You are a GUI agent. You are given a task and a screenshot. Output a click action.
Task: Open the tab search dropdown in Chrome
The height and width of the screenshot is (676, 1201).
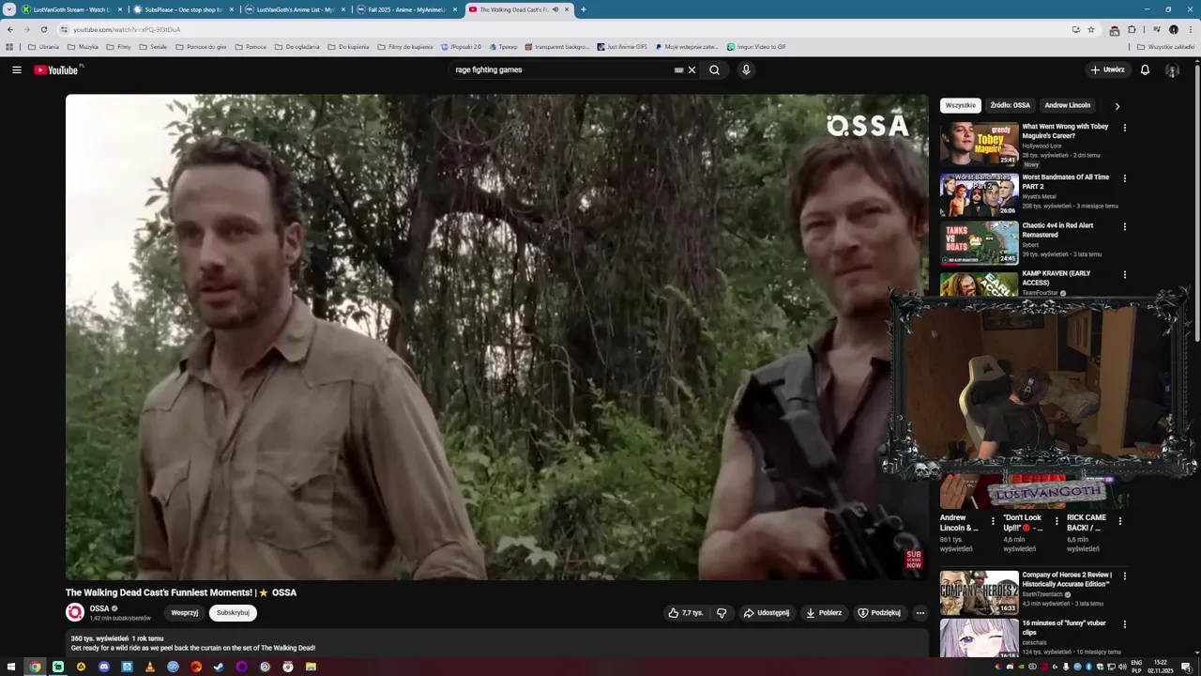pyautogui.click(x=9, y=9)
